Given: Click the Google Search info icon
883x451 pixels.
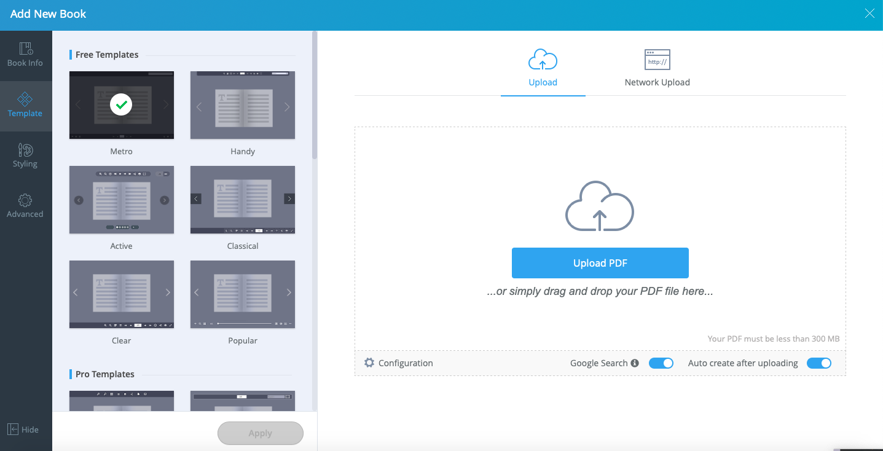Looking at the screenshot, I should [635, 363].
